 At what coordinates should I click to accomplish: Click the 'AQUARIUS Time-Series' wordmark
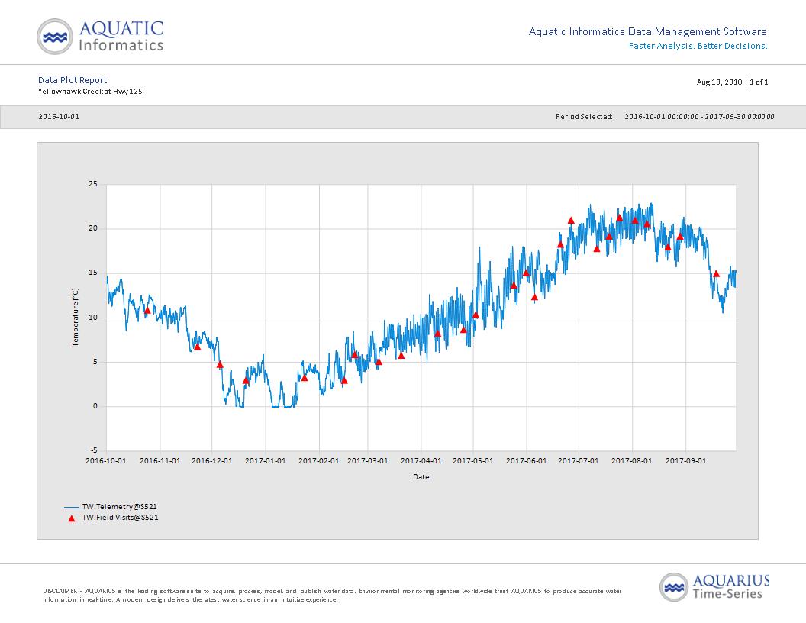point(731,587)
